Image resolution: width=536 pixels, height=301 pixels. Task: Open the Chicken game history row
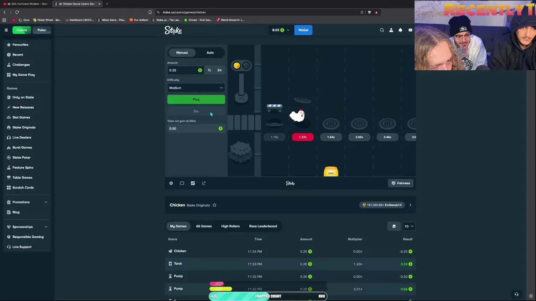(x=290, y=251)
